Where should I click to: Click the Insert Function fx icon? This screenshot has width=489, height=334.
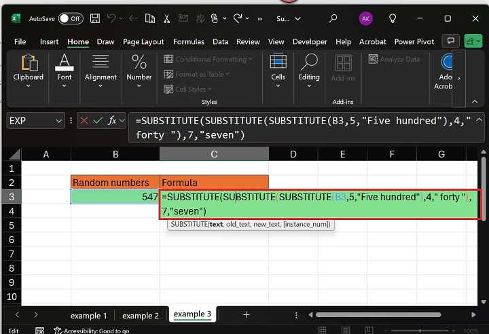[112, 121]
